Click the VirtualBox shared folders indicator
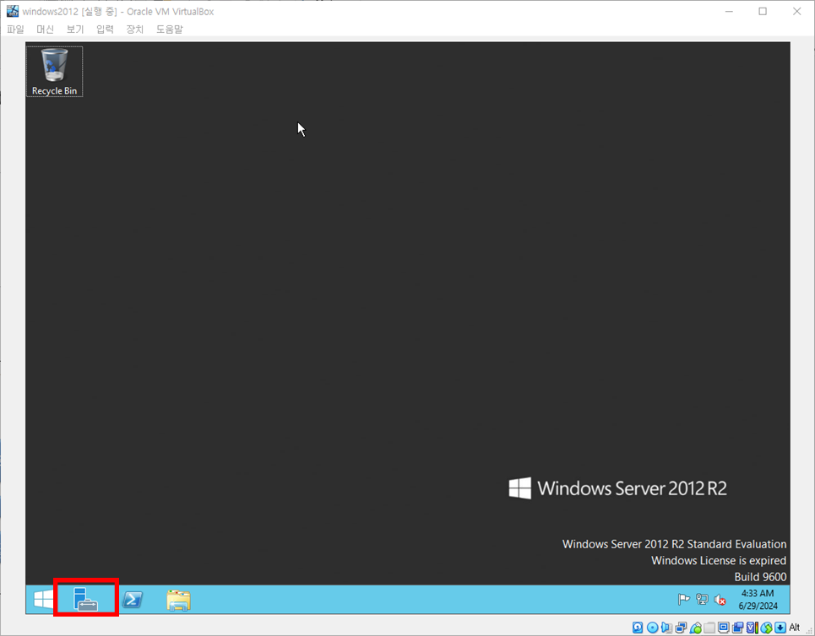 pos(709,628)
